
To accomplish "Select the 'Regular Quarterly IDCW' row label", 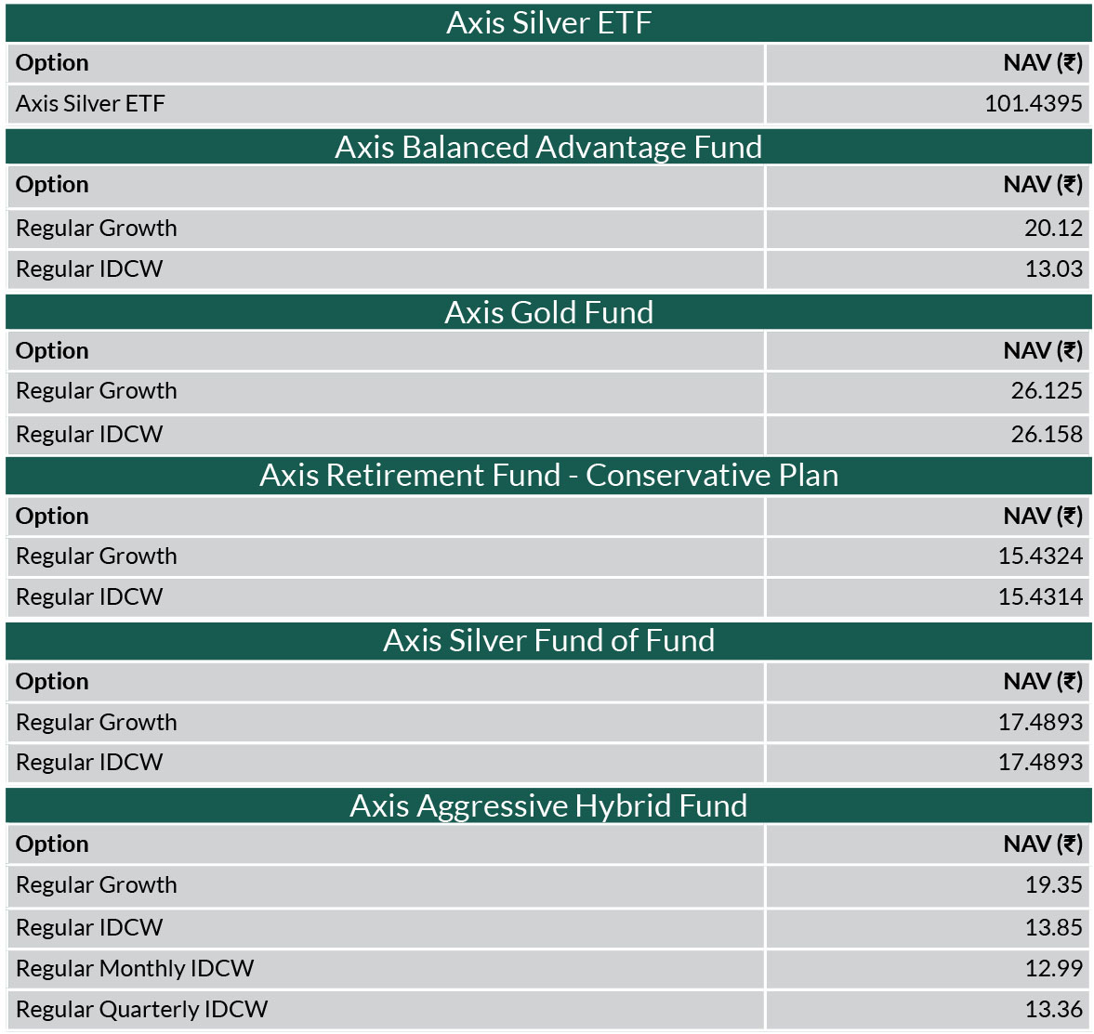I will (141, 1010).
